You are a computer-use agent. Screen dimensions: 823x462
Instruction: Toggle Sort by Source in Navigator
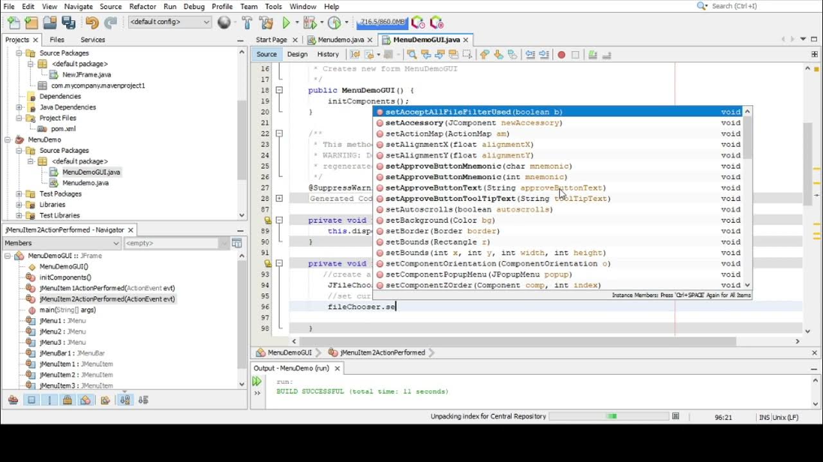[143, 400]
